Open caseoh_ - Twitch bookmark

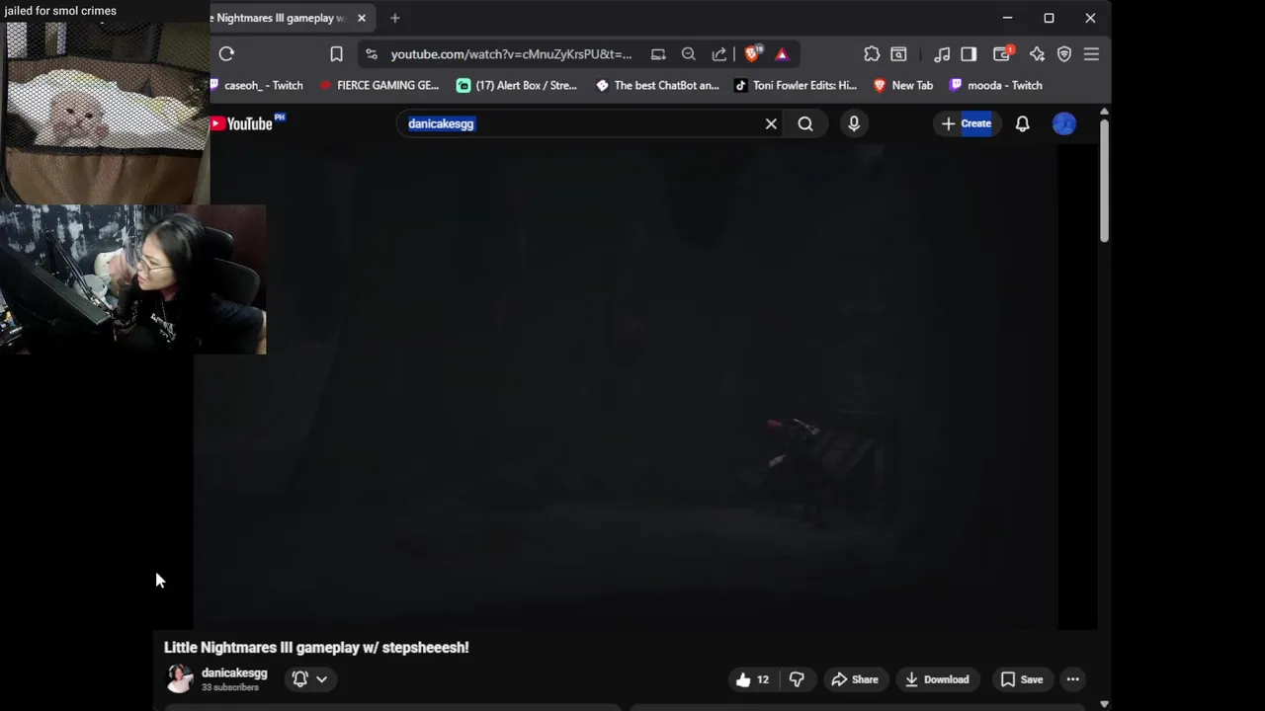click(x=257, y=85)
